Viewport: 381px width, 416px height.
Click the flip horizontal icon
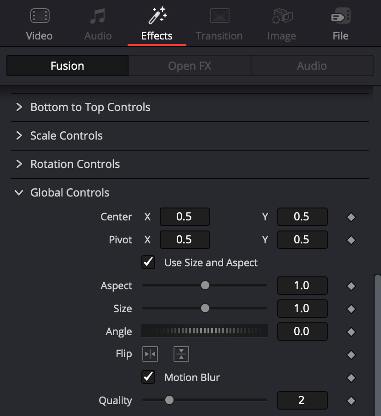[150, 354]
